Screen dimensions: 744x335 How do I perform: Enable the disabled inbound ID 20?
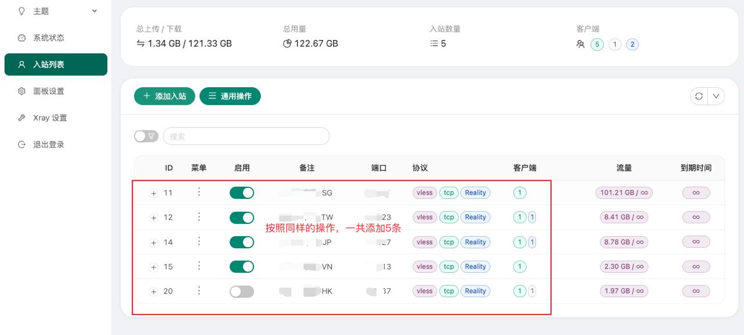(x=242, y=291)
